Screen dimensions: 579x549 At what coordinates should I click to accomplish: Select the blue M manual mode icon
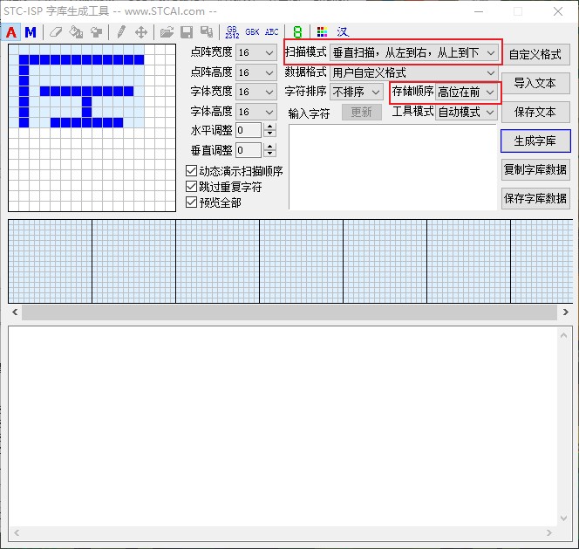pyautogui.click(x=31, y=32)
